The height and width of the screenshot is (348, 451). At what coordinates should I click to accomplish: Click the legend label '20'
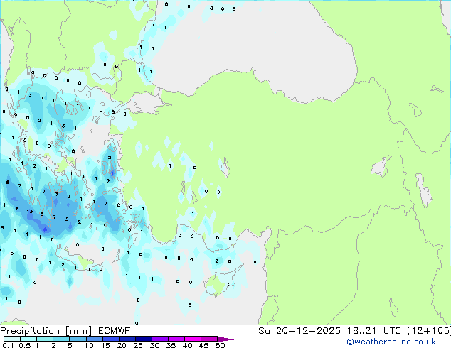tap(122, 345)
